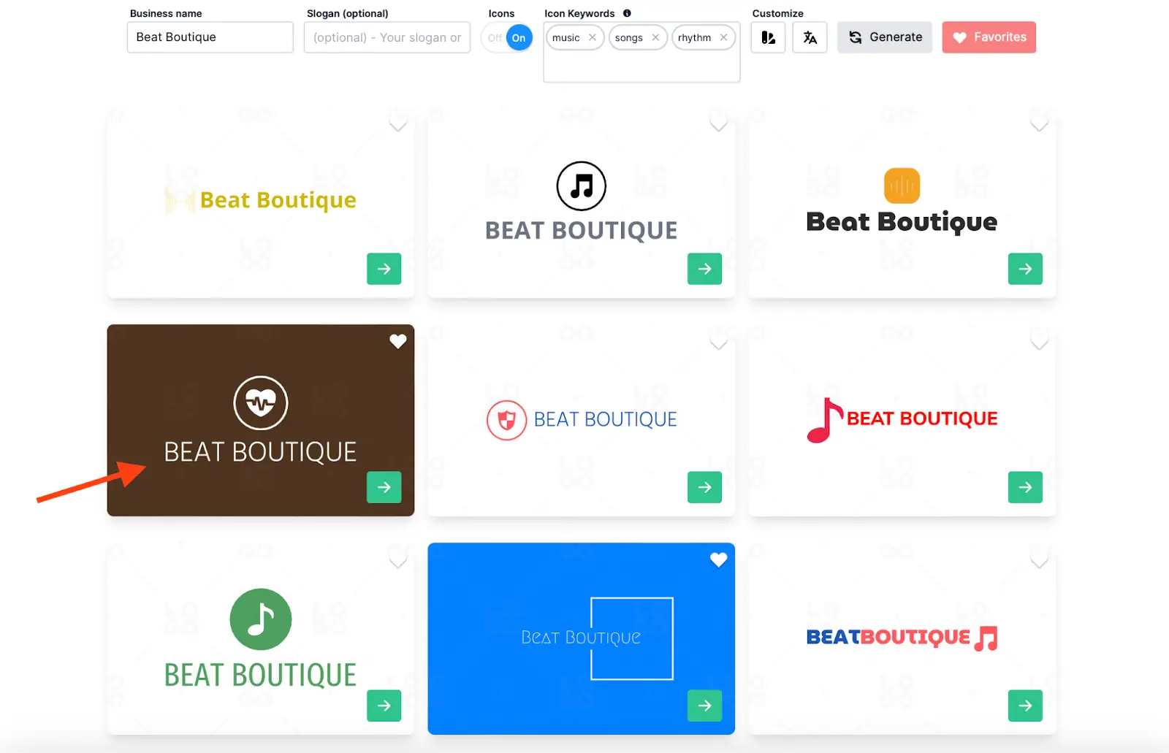Unfavorite the brown heartbeat logo card
This screenshot has height=753, width=1169.
[x=398, y=341]
